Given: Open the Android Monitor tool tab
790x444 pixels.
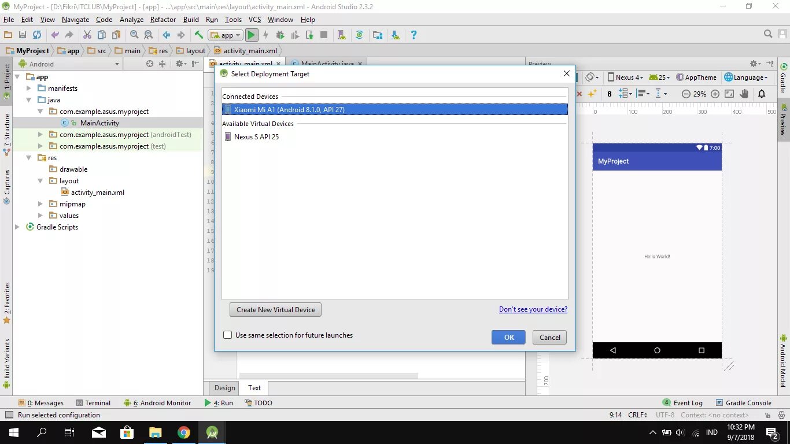Looking at the screenshot, I should tap(156, 403).
